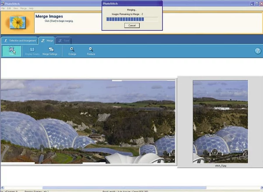Click the PhotoStitch dialog title bar
The width and height of the screenshot is (263, 192).
[x=132, y=4]
